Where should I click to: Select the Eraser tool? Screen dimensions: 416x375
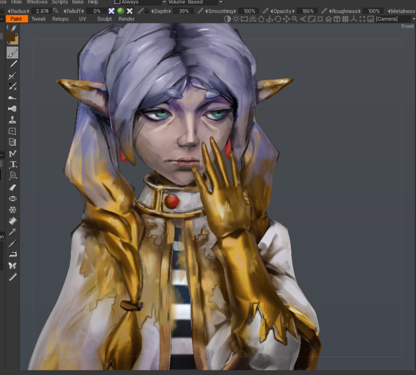click(x=12, y=187)
